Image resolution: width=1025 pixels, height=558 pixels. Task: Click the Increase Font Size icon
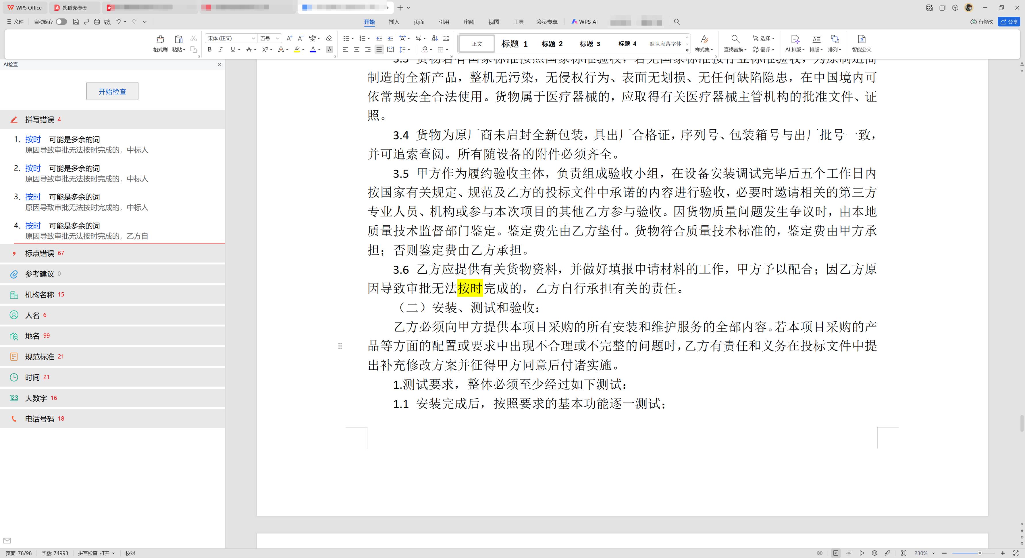tap(289, 38)
